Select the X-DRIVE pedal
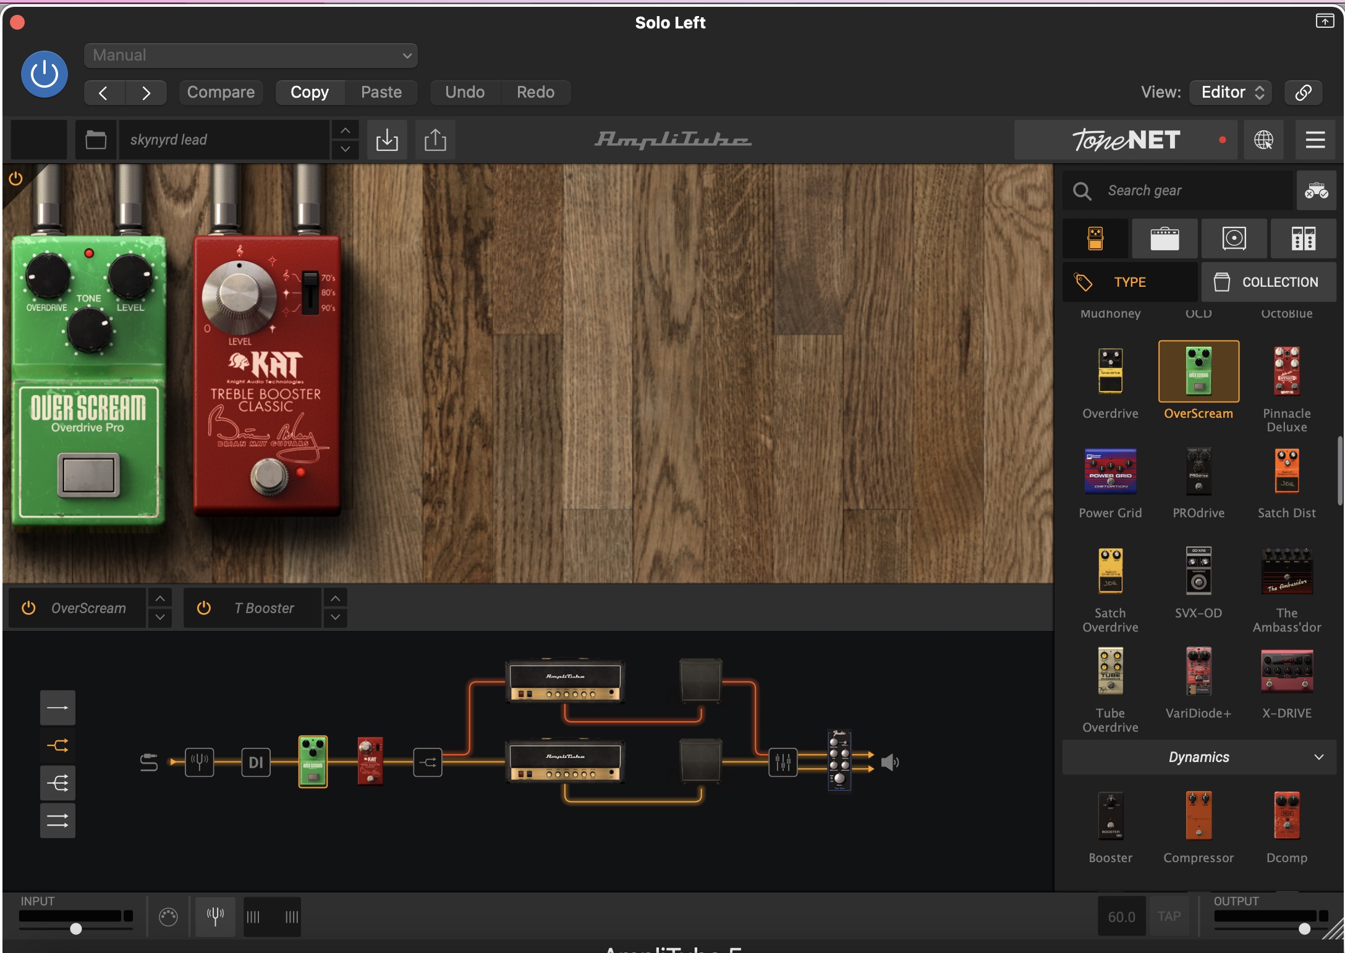 [x=1287, y=671]
